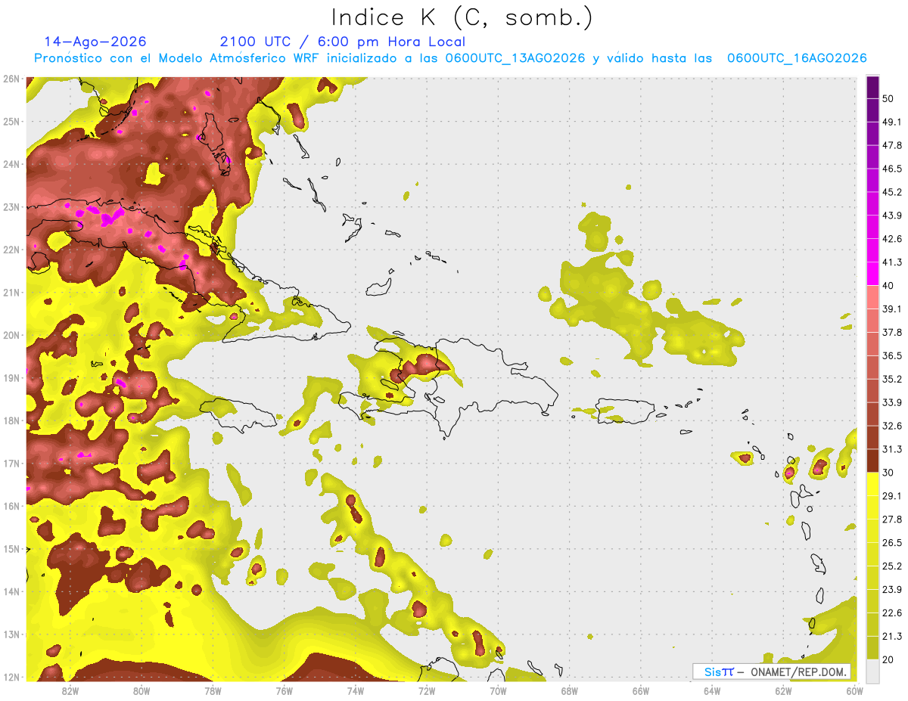
Task: Click the 60W longitude axis label
Action: click(x=854, y=690)
